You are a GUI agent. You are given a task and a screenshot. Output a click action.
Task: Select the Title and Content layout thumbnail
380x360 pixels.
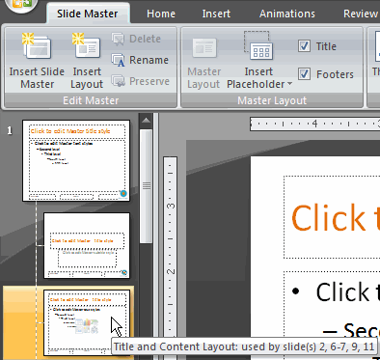pyautogui.click(x=87, y=322)
